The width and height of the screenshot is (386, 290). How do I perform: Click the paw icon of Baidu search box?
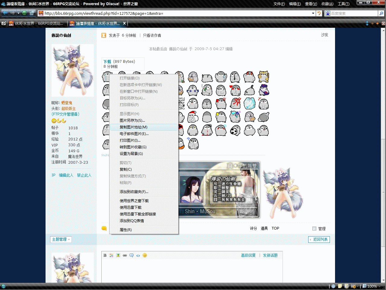point(328,13)
